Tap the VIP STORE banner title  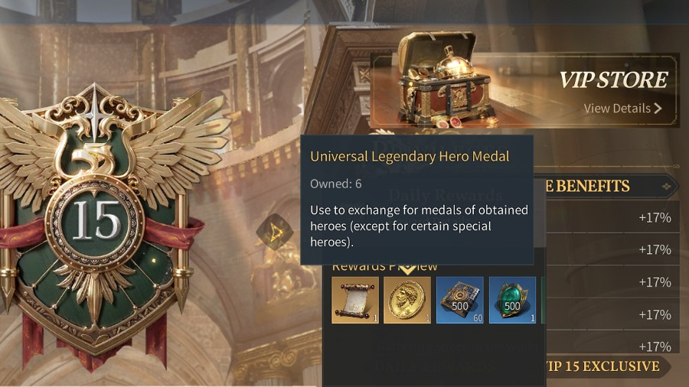tap(613, 80)
